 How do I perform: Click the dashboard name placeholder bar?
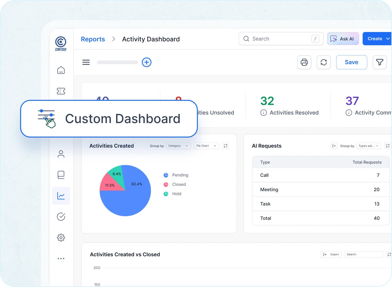pos(117,62)
